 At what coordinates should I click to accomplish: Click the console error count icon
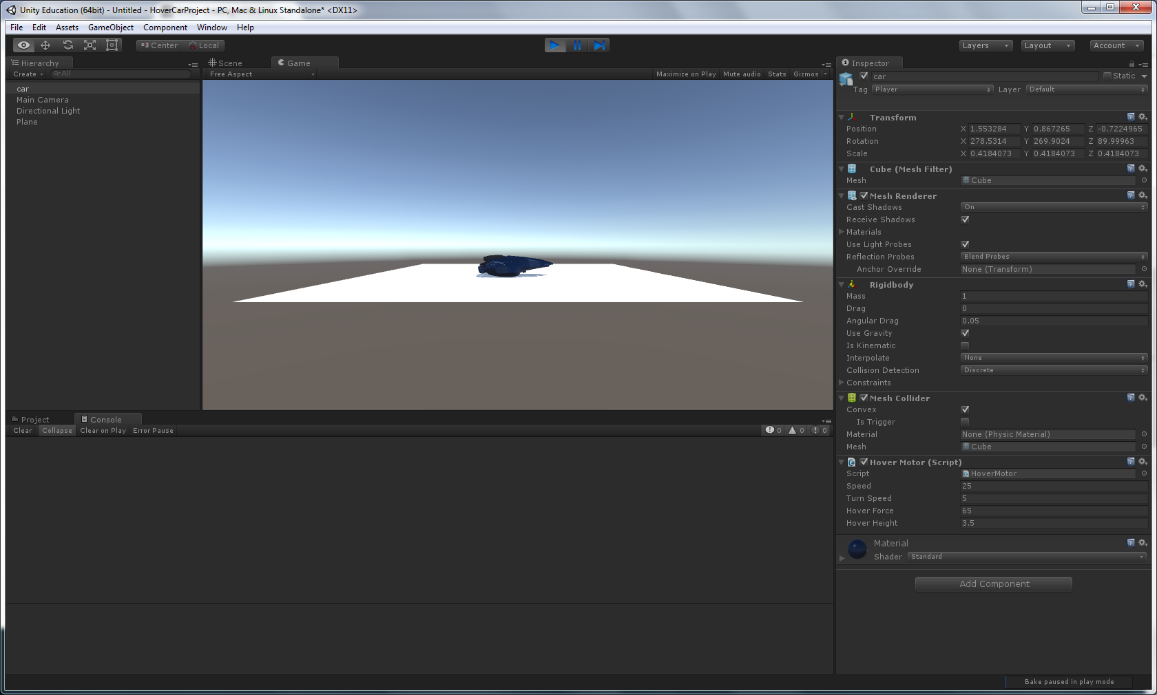coord(815,430)
